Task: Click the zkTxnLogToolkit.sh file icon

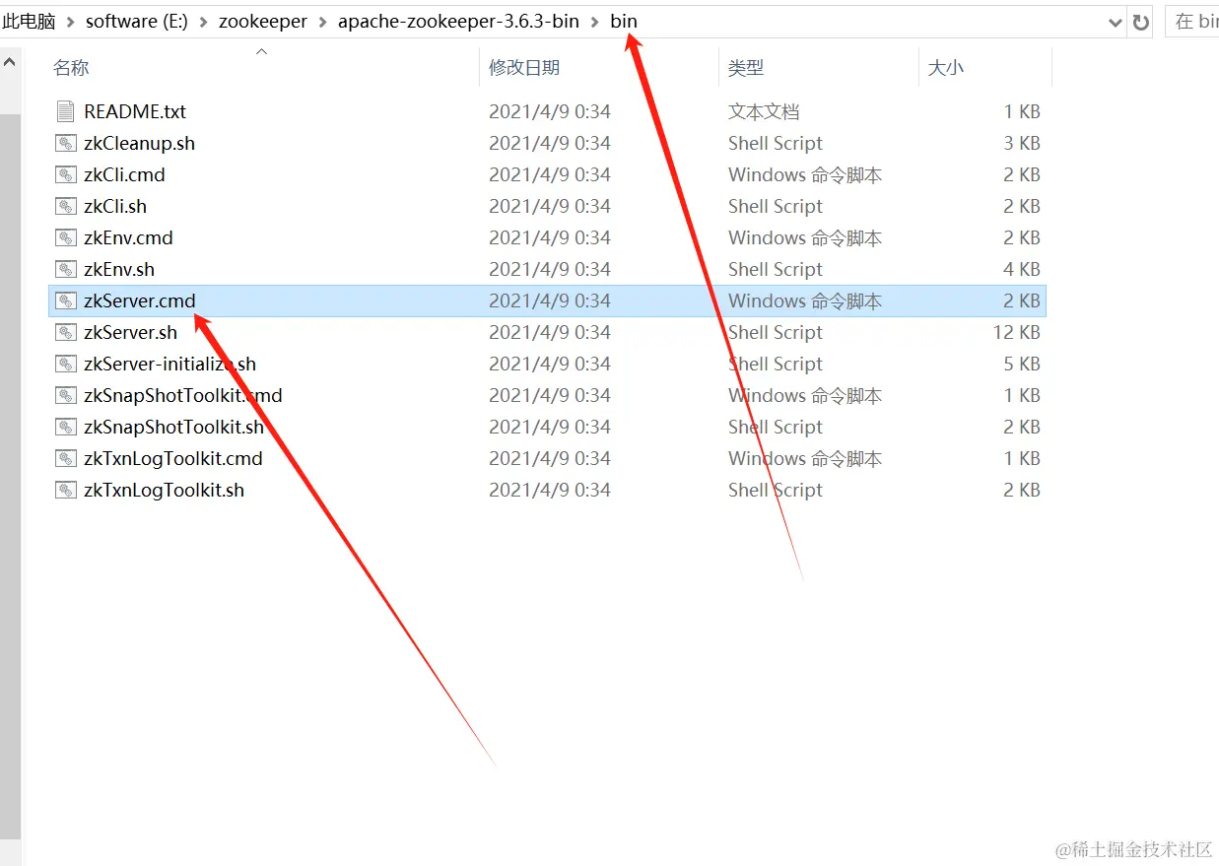Action: click(66, 490)
